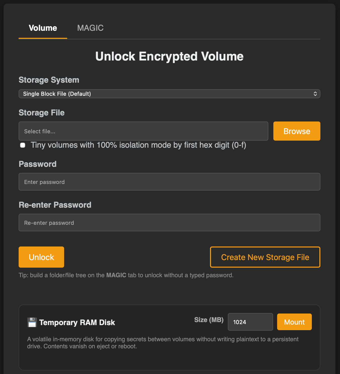Click the Temporary RAM Disk heading
The image size is (340, 374).
pos(77,322)
